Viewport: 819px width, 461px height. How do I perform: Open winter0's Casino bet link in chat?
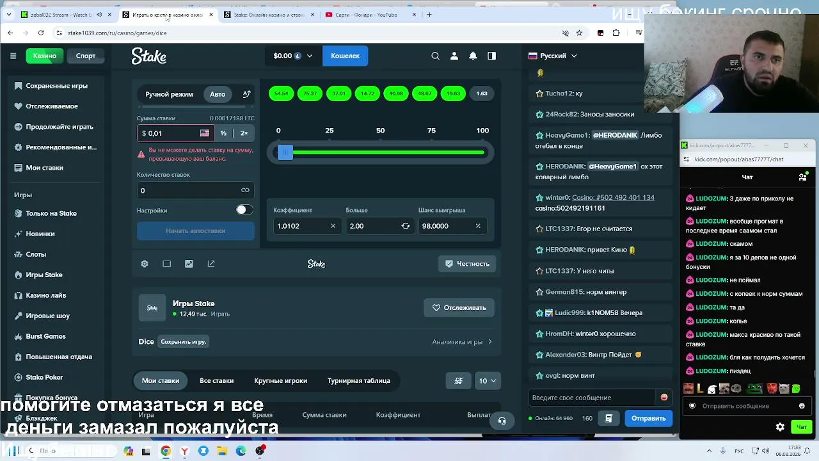(613, 198)
